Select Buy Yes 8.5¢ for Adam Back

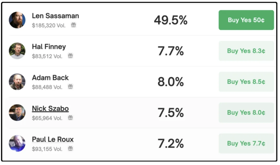246,82
